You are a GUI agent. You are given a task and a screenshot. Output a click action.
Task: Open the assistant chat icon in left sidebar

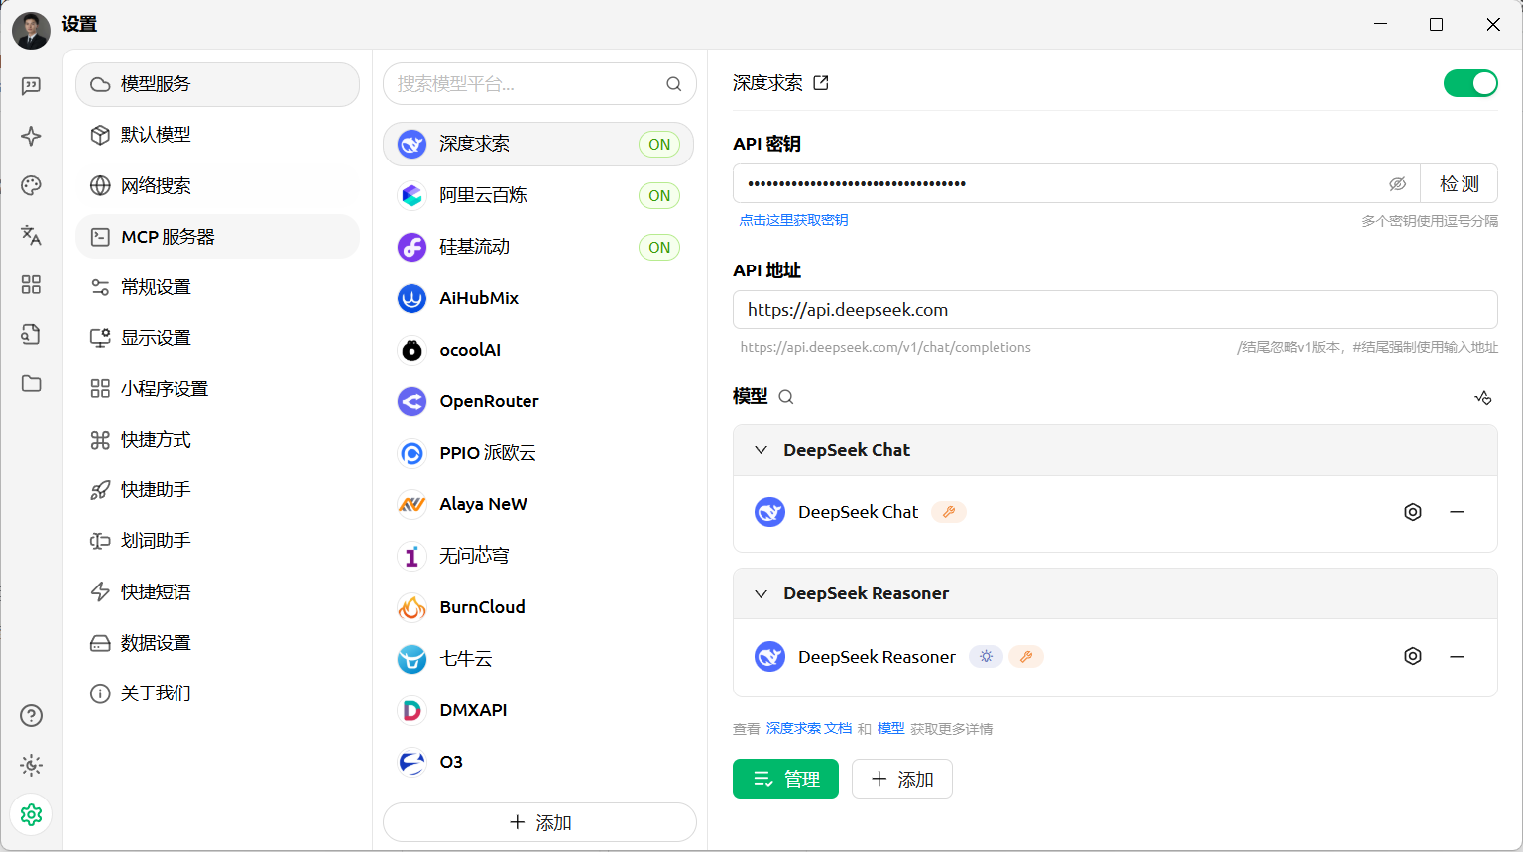coord(31,86)
